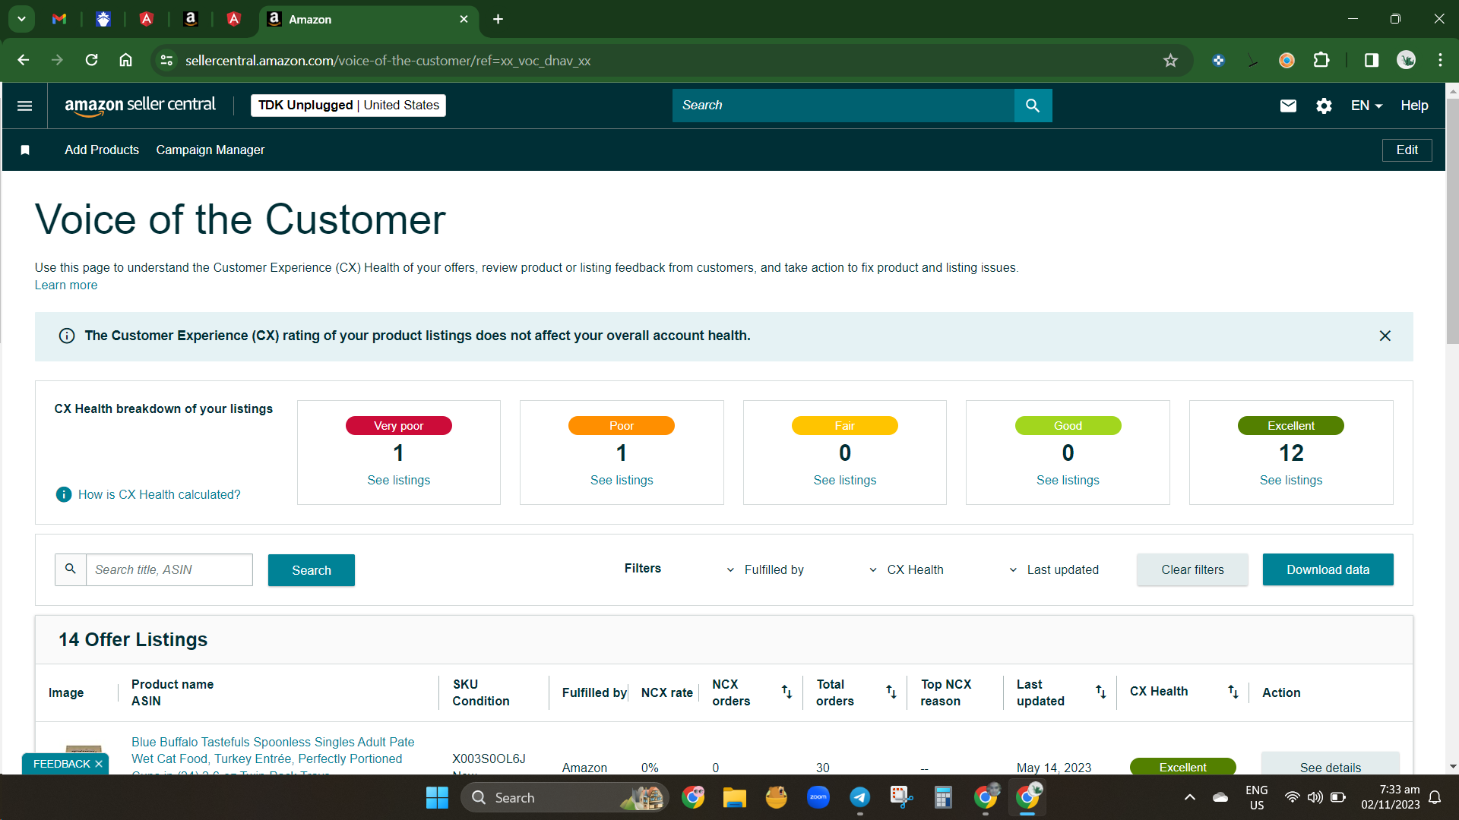Expand the CX Health filter dropdown

click(x=906, y=569)
